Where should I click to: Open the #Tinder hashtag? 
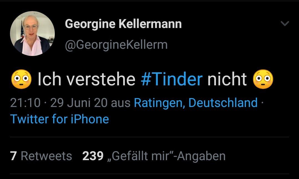(x=172, y=80)
